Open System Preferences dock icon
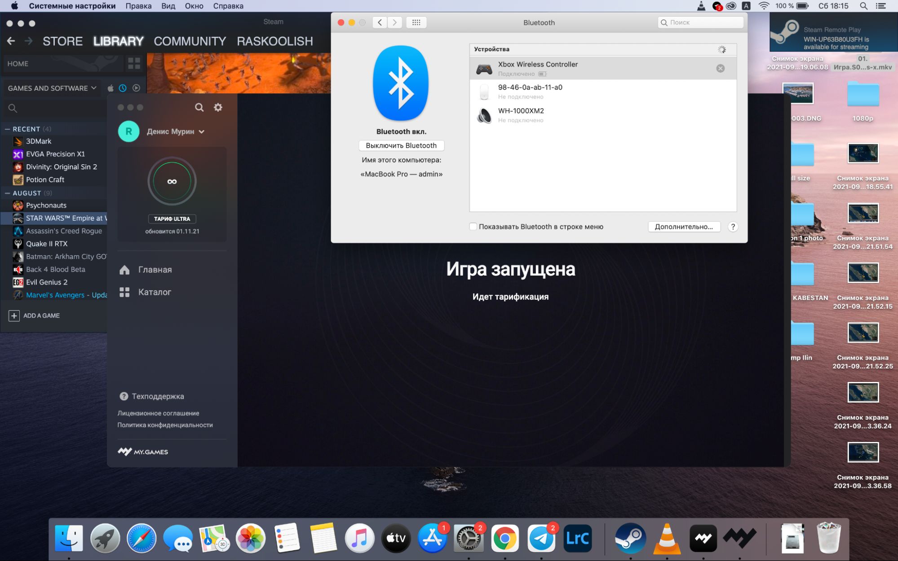 click(469, 538)
